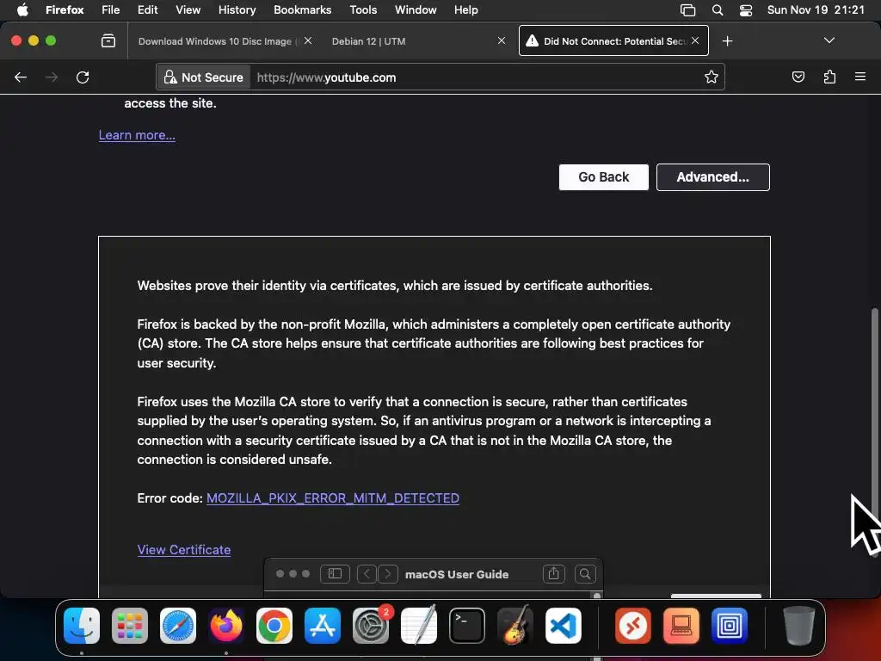
Task: Switch to the Debian 12 | UTM tab
Action: click(x=413, y=41)
